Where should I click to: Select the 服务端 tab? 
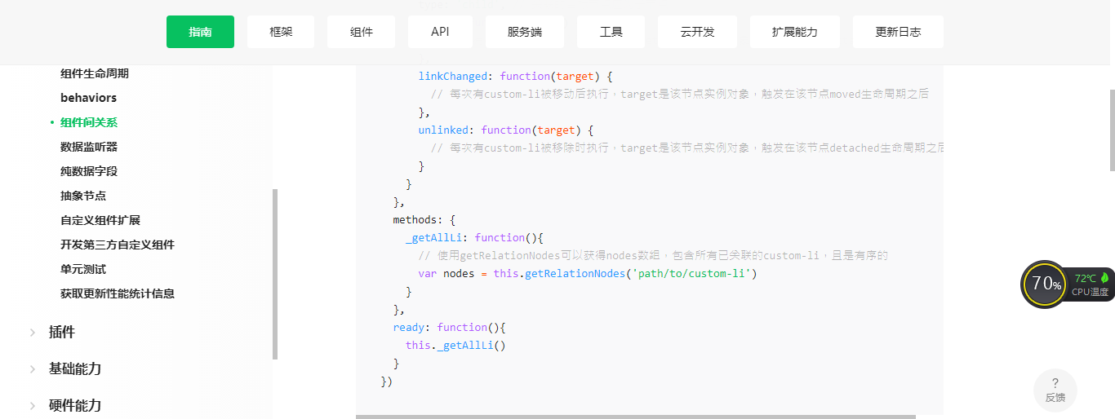coord(524,32)
